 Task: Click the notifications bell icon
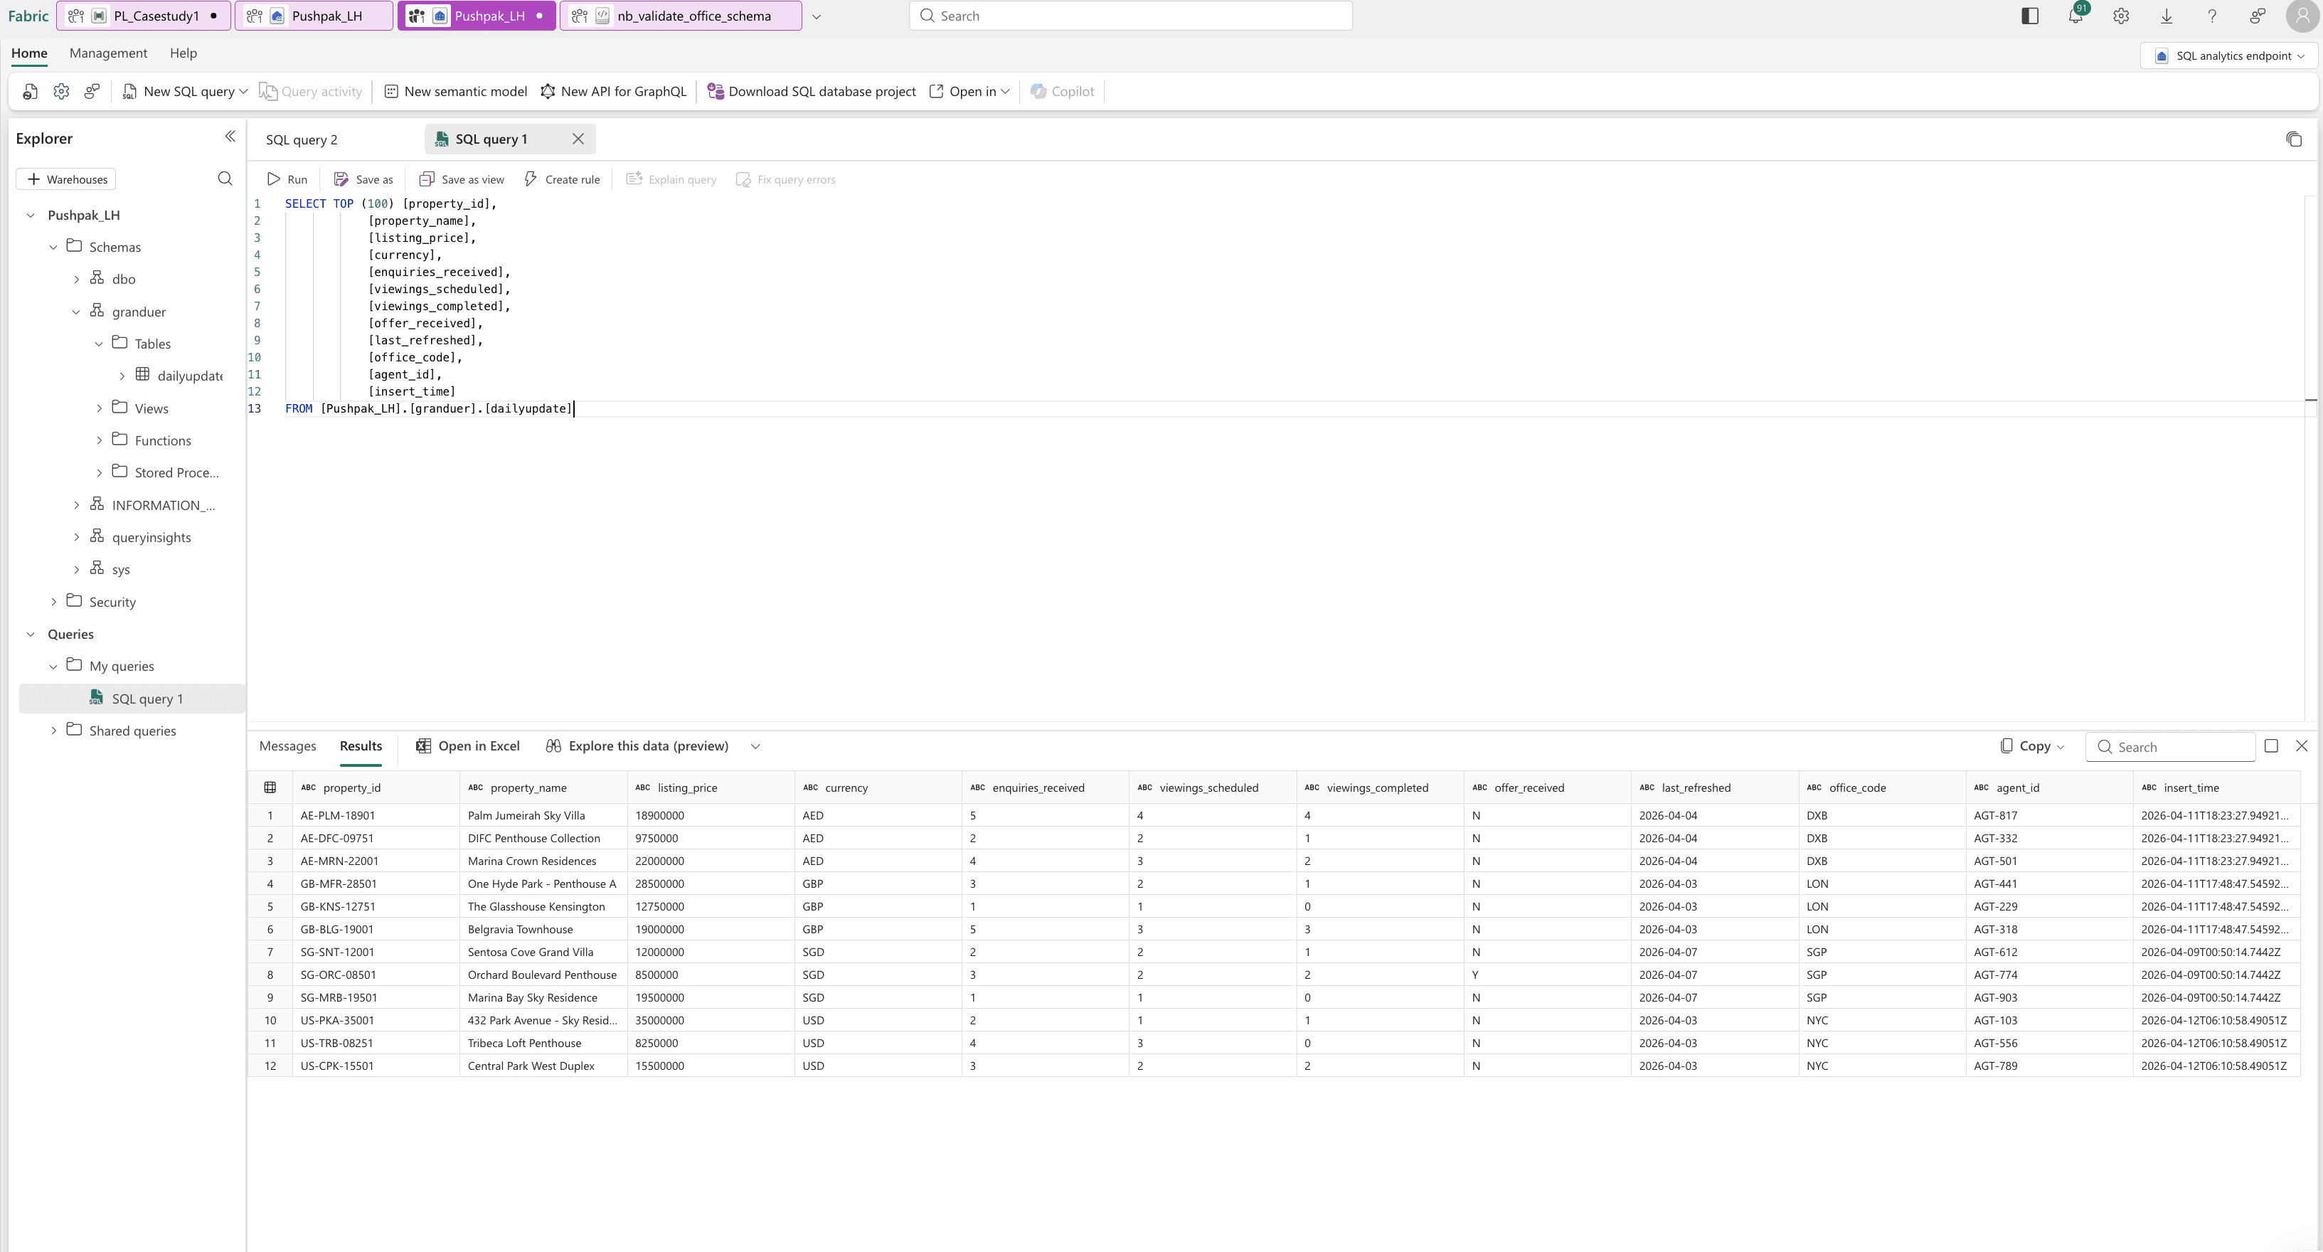click(2075, 16)
